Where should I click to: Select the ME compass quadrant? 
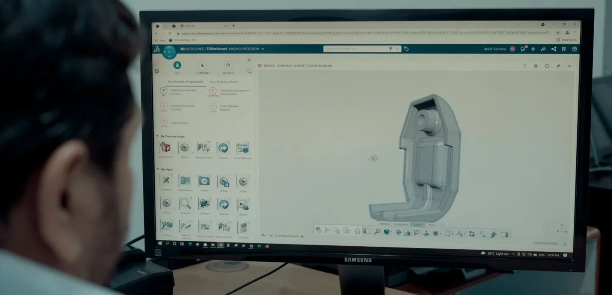coord(177,65)
